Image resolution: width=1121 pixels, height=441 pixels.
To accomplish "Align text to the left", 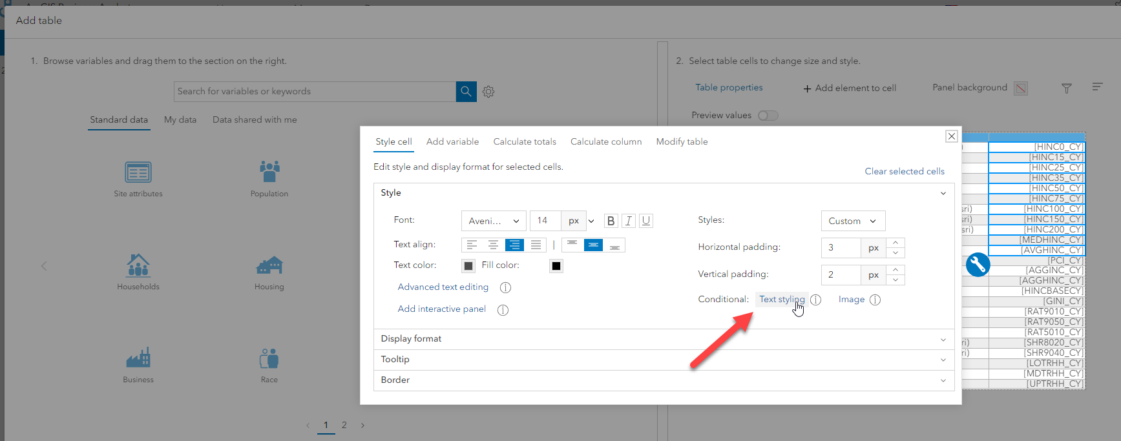I will pyautogui.click(x=472, y=245).
